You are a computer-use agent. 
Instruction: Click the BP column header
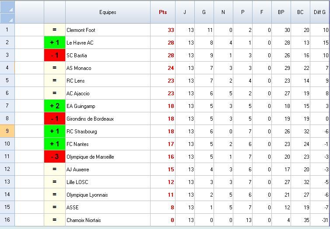[281, 12]
